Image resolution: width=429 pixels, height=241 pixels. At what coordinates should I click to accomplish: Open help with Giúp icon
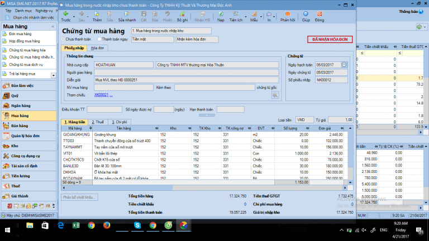click(x=306, y=16)
